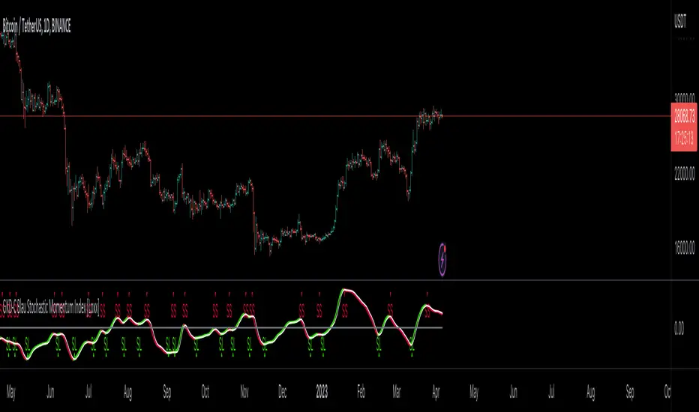This screenshot has height=412, width=699.
Task: Open the USDT currency label
Action: coord(680,22)
